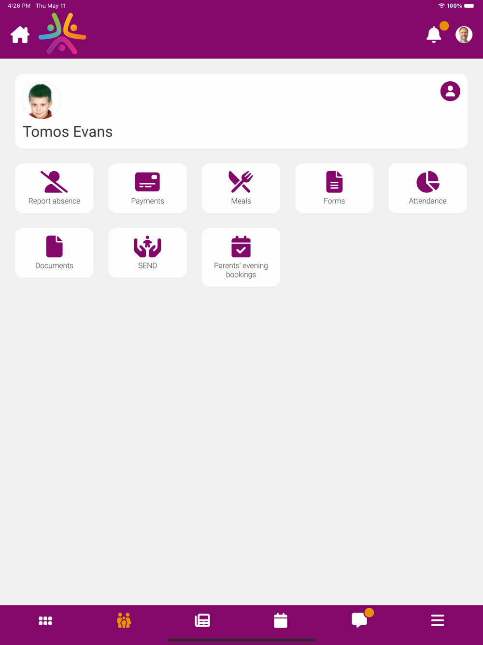Select the students family tab

(124, 620)
